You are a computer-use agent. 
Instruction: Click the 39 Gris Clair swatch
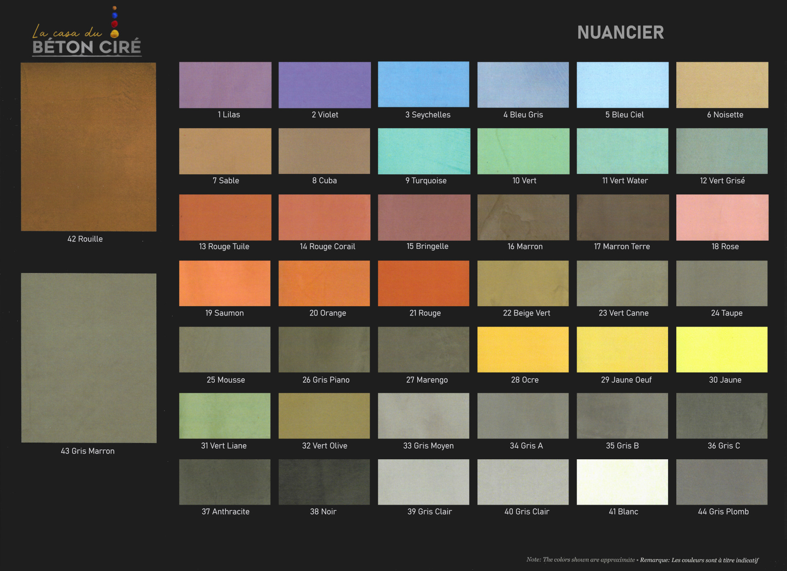pyautogui.click(x=423, y=482)
